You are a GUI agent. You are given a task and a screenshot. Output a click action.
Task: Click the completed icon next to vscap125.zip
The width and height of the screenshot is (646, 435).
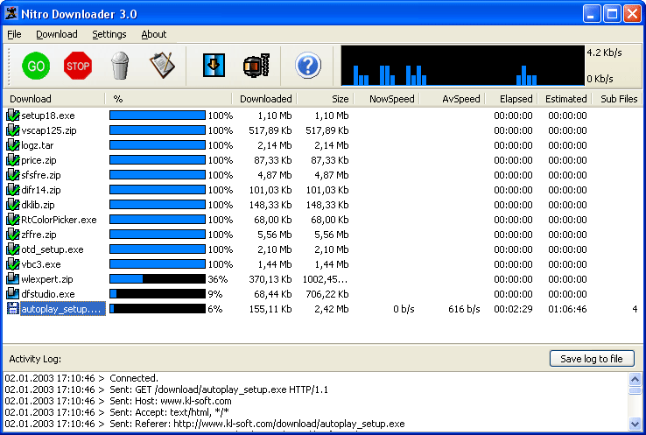[x=13, y=130]
